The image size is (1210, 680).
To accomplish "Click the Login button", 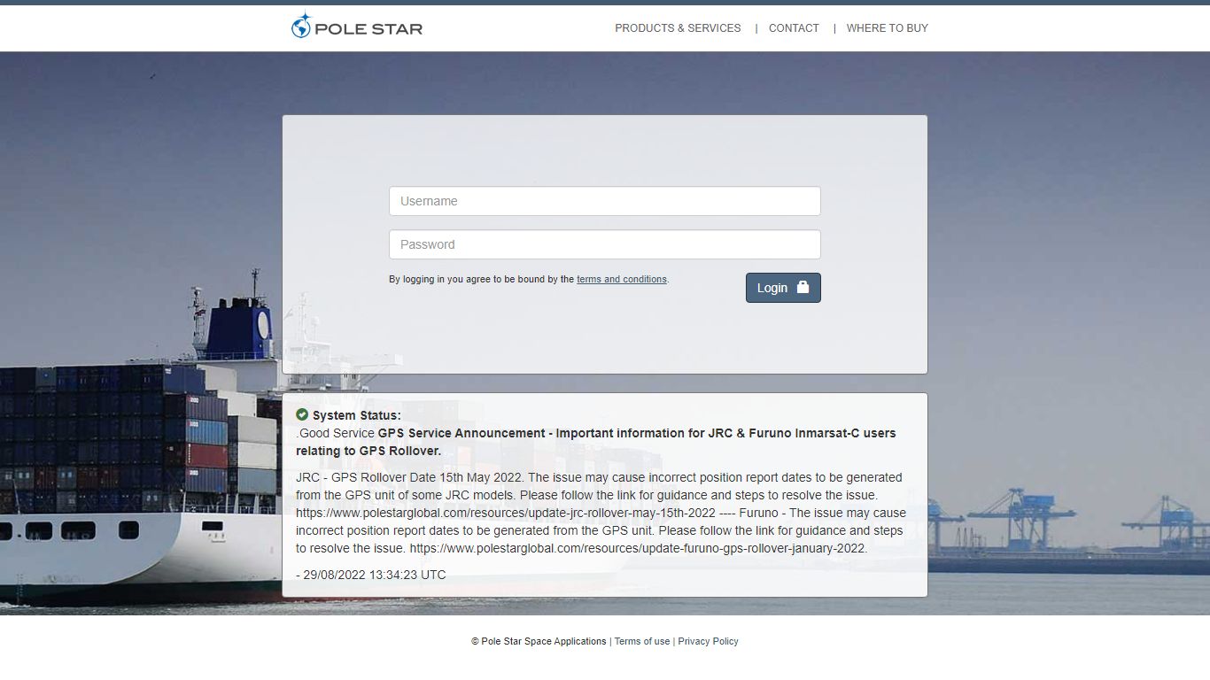I will [783, 288].
